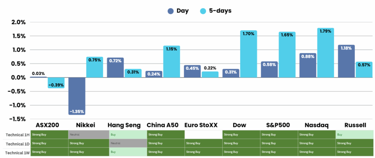Click the Russell Day bar at 1.18%
This screenshot has width=375, height=158.
tap(346, 61)
